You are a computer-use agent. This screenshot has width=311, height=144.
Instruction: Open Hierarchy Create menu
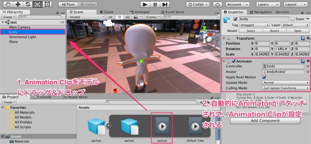point(8,17)
